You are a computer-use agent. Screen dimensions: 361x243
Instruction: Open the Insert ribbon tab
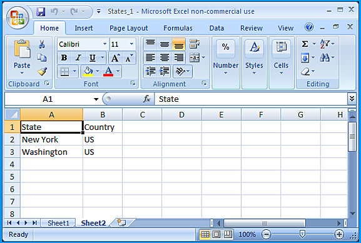point(84,28)
